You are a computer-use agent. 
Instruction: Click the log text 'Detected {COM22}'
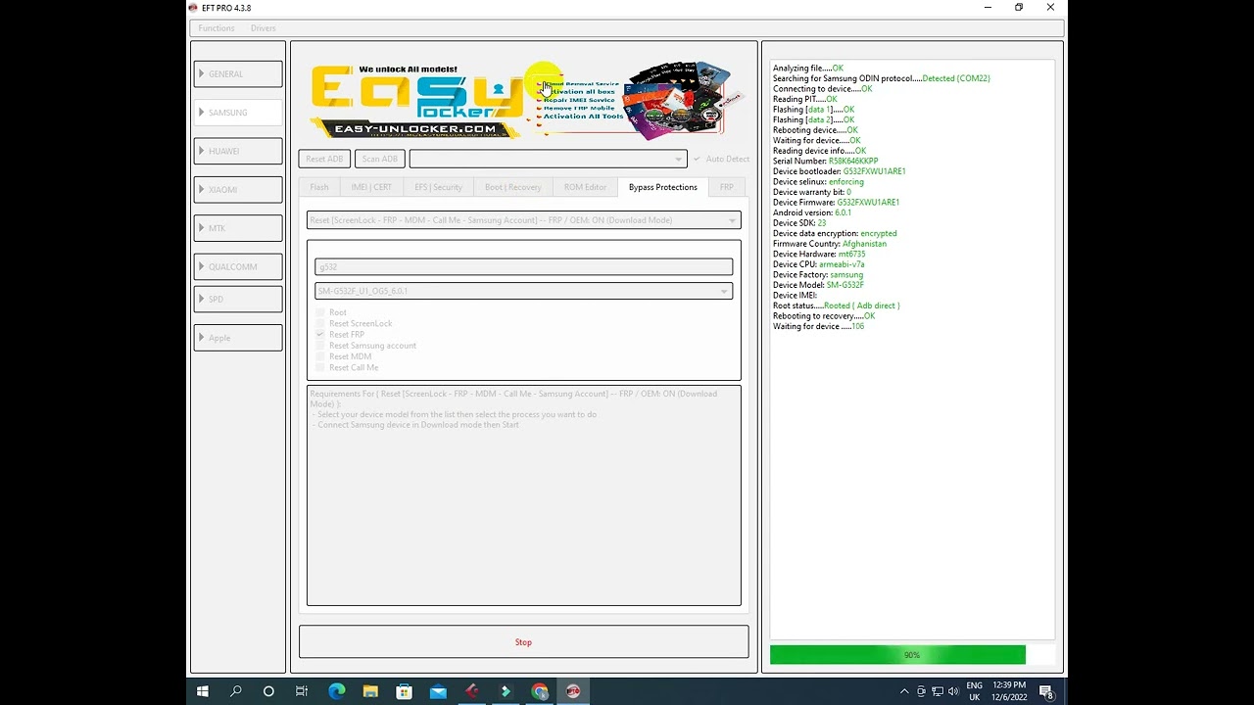pyautogui.click(x=956, y=78)
